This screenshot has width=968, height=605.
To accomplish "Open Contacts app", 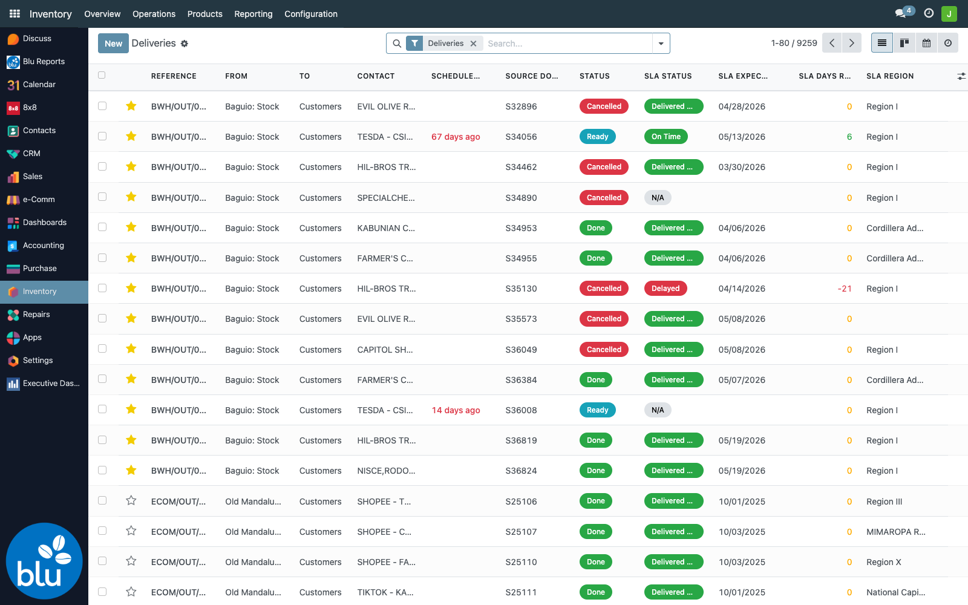I will (44, 130).
